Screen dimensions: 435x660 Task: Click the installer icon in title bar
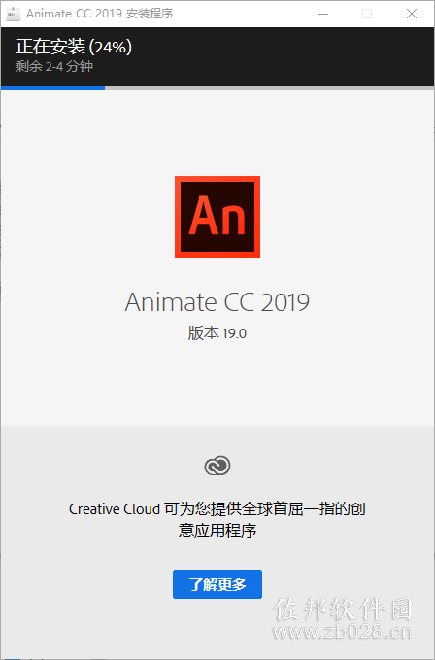(13, 14)
